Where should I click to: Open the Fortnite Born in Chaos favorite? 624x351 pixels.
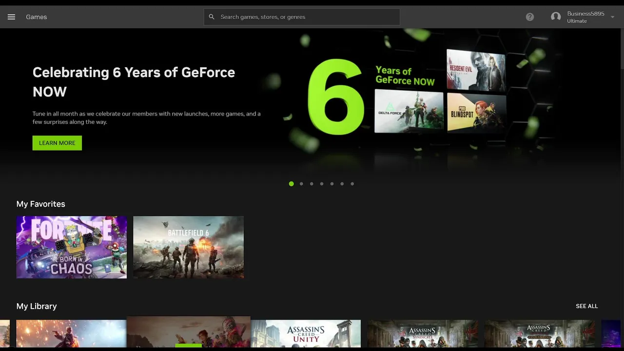72,247
